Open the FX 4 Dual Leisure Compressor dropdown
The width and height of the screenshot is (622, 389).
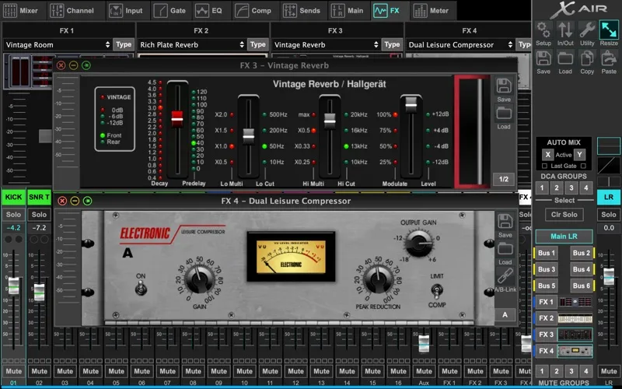pyautogui.click(x=460, y=45)
